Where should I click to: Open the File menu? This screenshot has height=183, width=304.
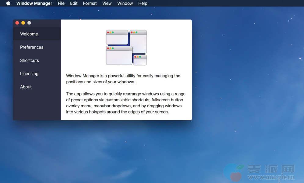[x=61, y=3]
